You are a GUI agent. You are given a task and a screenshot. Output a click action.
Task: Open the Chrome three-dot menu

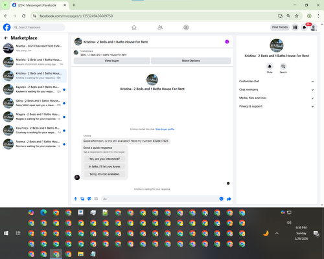click(x=318, y=16)
